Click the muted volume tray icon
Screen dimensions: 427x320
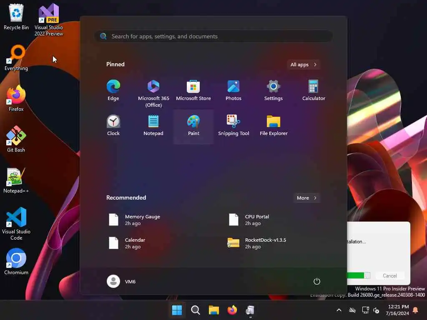coord(376,310)
